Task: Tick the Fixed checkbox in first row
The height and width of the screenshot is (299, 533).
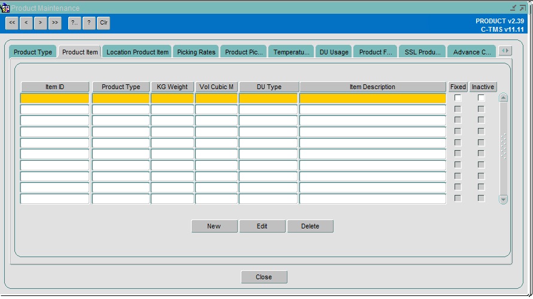Action: tap(458, 98)
